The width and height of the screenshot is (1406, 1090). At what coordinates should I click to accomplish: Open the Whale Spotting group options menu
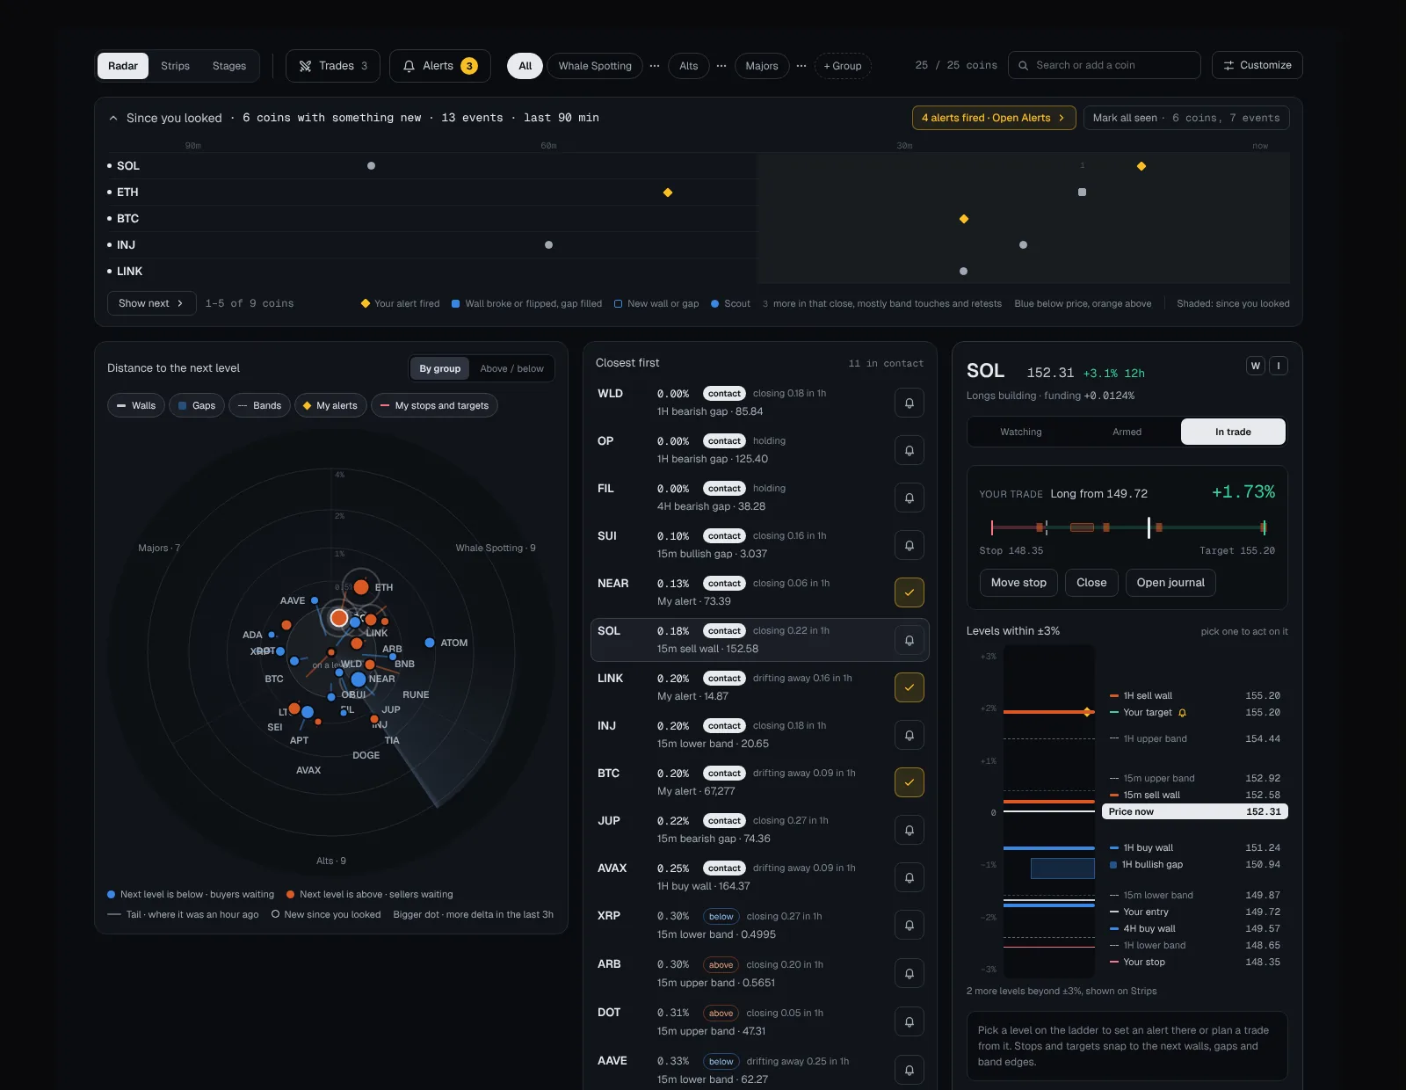(655, 66)
